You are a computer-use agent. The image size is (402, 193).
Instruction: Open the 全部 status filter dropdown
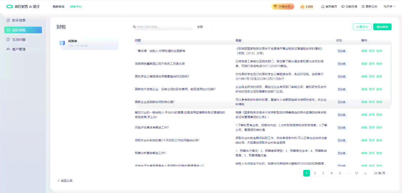[205, 27]
